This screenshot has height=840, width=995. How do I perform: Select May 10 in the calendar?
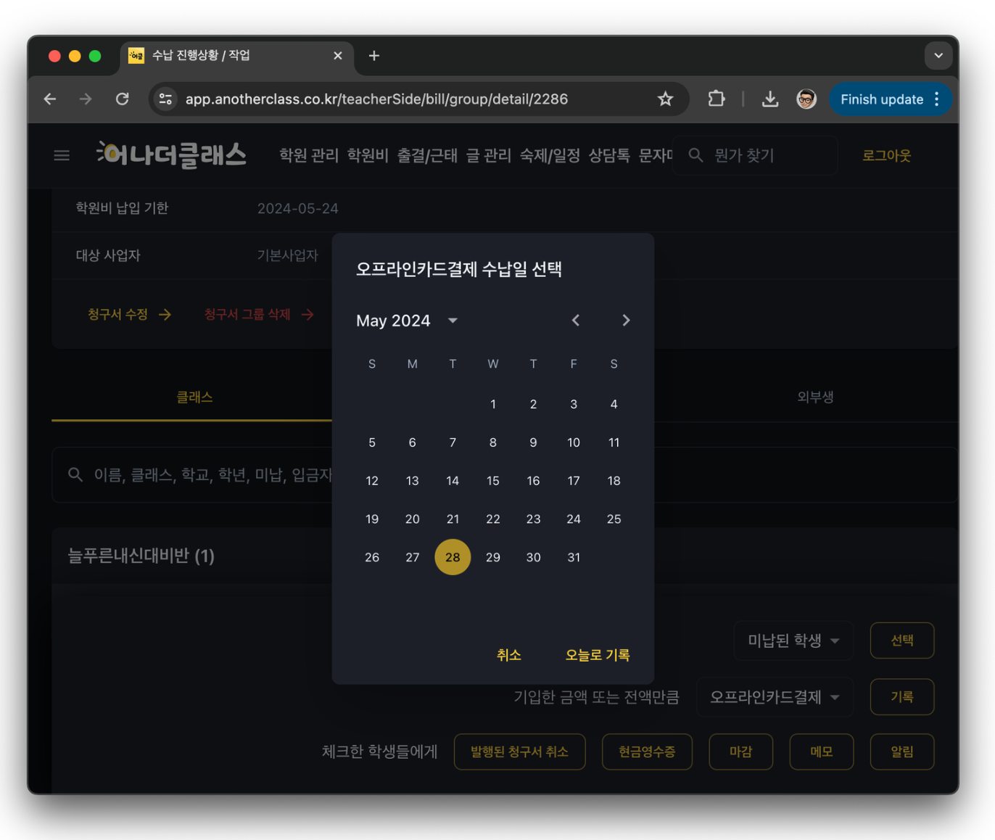[x=574, y=442]
